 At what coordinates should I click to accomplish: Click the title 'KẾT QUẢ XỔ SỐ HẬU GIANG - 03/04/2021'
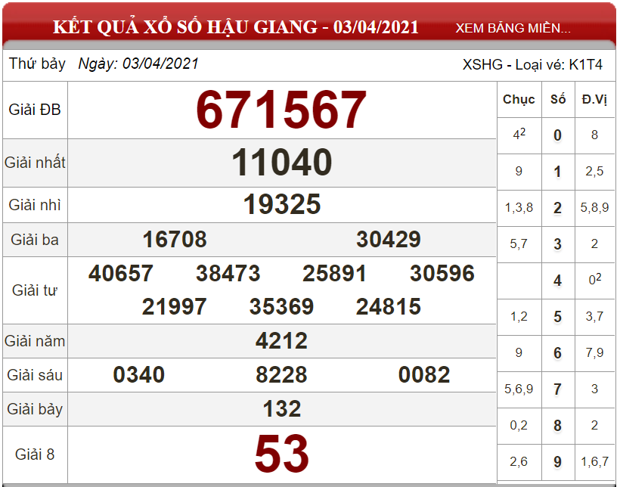point(236,27)
